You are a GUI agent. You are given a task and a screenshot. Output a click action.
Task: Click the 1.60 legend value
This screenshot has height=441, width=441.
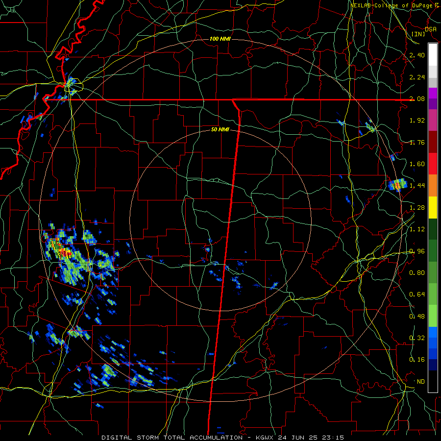tap(417, 164)
